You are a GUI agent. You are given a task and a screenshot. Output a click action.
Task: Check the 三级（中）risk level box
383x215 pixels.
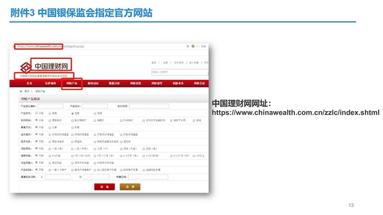click(x=95, y=149)
